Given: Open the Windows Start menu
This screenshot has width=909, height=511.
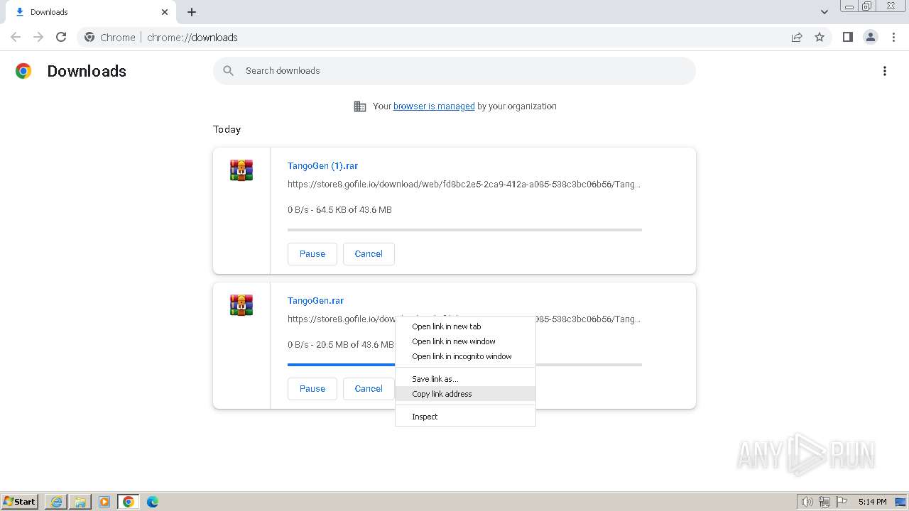Looking at the screenshot, I should click(20, 502).
